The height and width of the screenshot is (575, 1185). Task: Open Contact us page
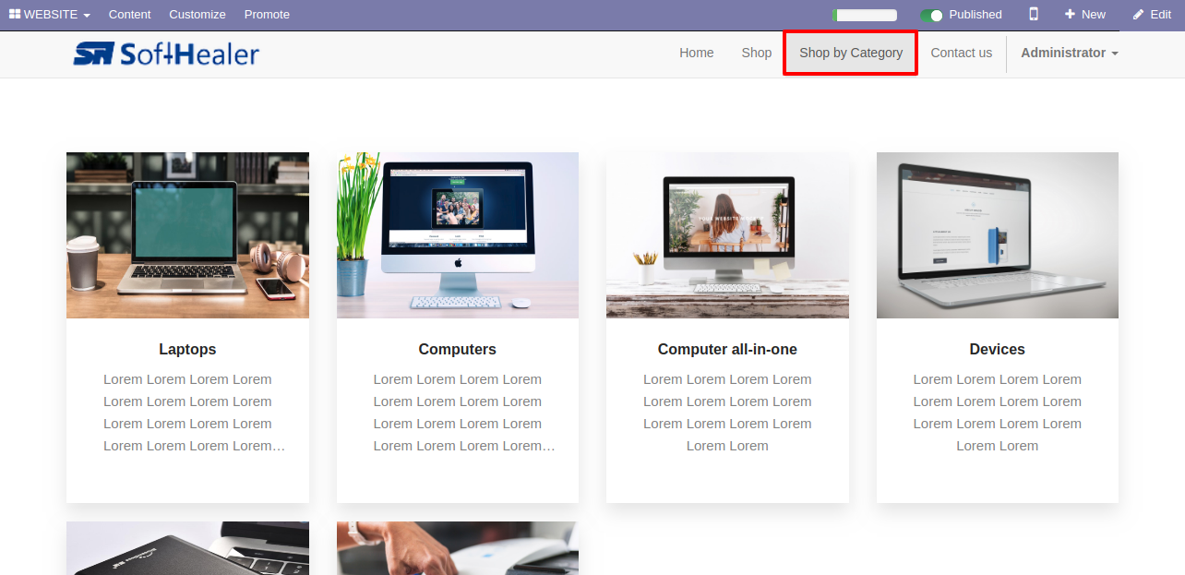pos(962,53)
